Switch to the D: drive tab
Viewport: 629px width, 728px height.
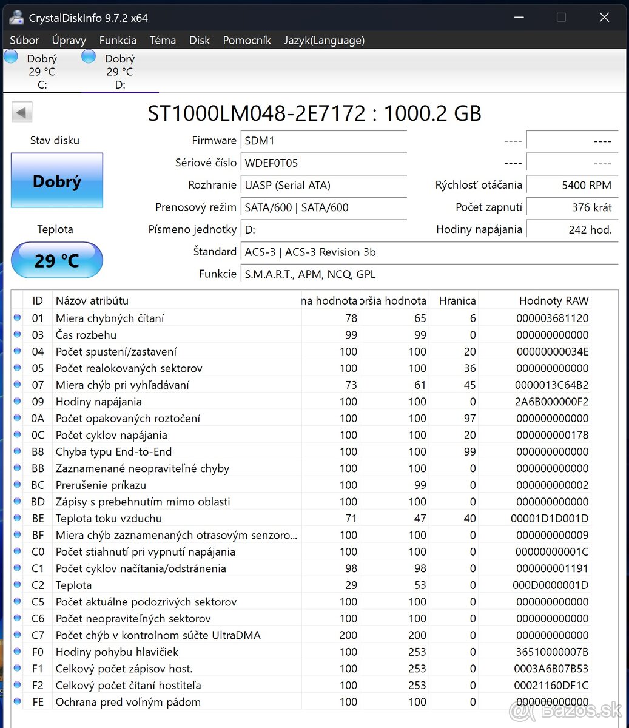(119, 71)
